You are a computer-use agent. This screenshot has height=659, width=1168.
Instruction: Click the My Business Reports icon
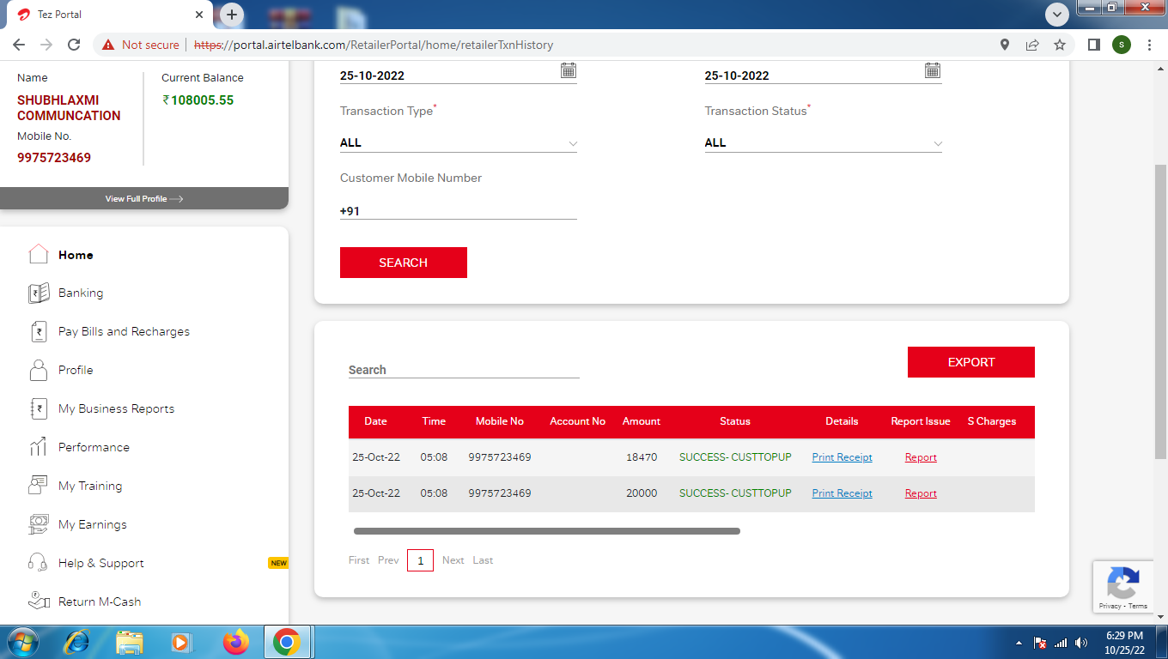tap(39, 409)
